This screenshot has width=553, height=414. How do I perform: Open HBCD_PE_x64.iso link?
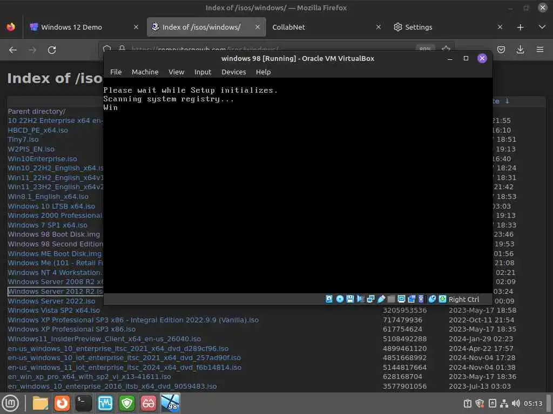[38, 130]
